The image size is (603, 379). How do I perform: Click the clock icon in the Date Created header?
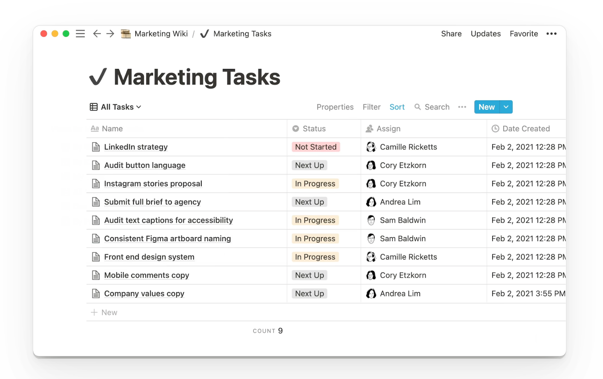pos(494,129)
